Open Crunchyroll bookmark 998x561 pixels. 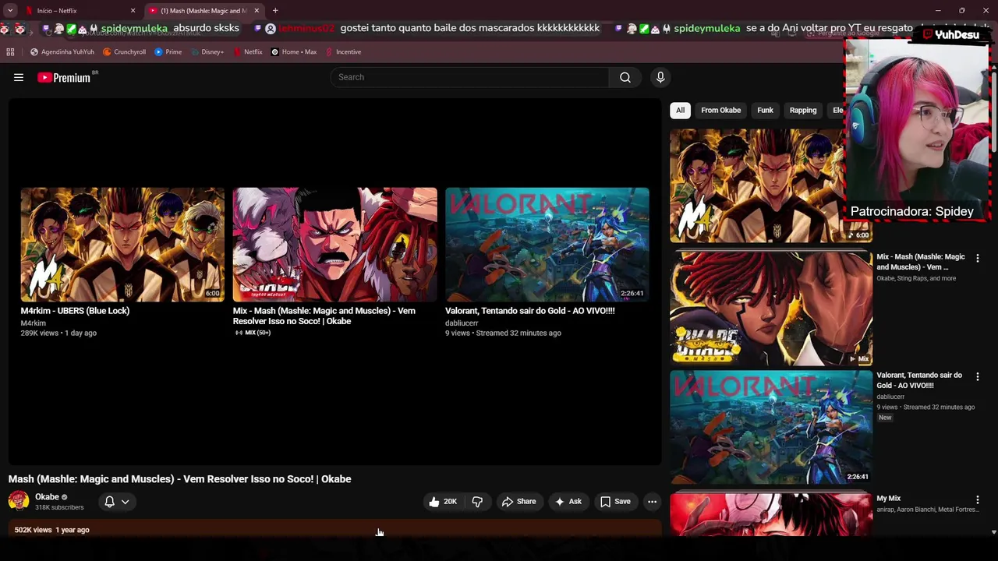point(124,52)
